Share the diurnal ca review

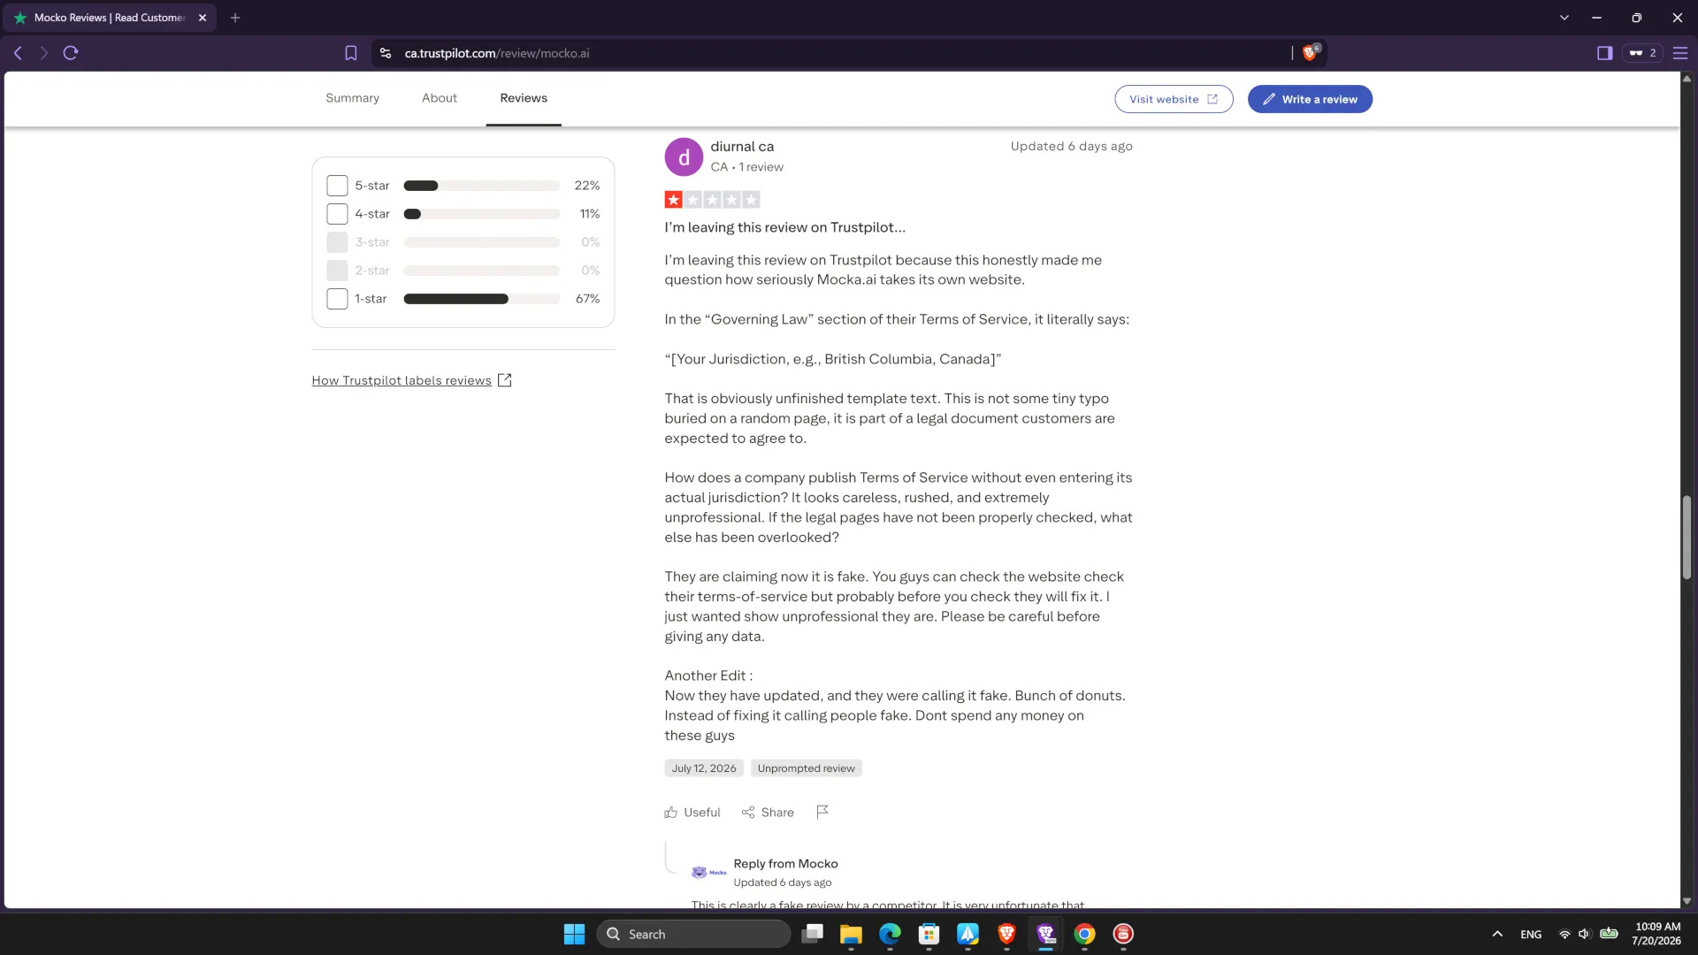click(768, 812)
